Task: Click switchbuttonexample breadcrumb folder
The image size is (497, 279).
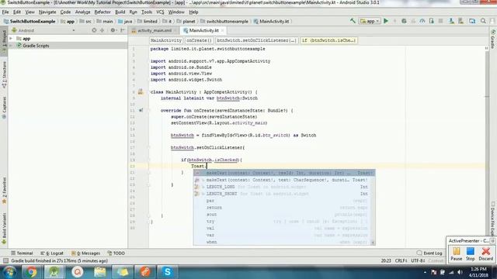Action: (224, 21)
